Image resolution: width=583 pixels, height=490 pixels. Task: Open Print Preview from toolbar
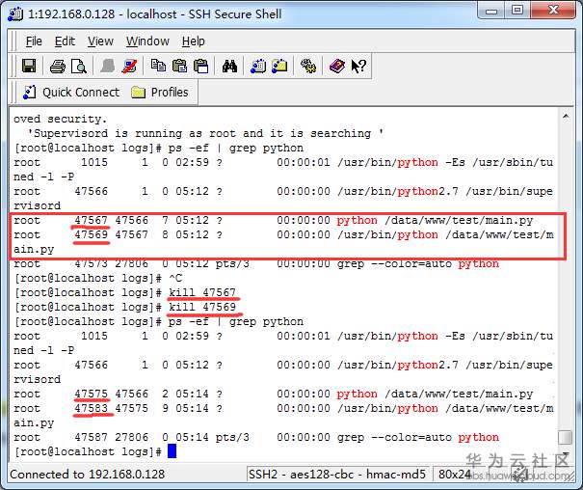[79, 67]
